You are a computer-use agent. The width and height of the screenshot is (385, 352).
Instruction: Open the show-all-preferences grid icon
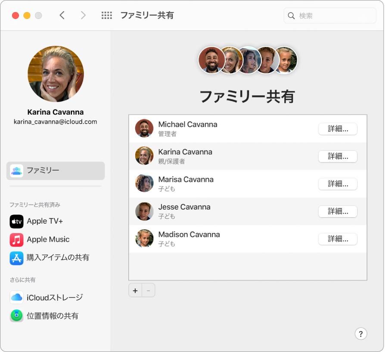point(106,15)
